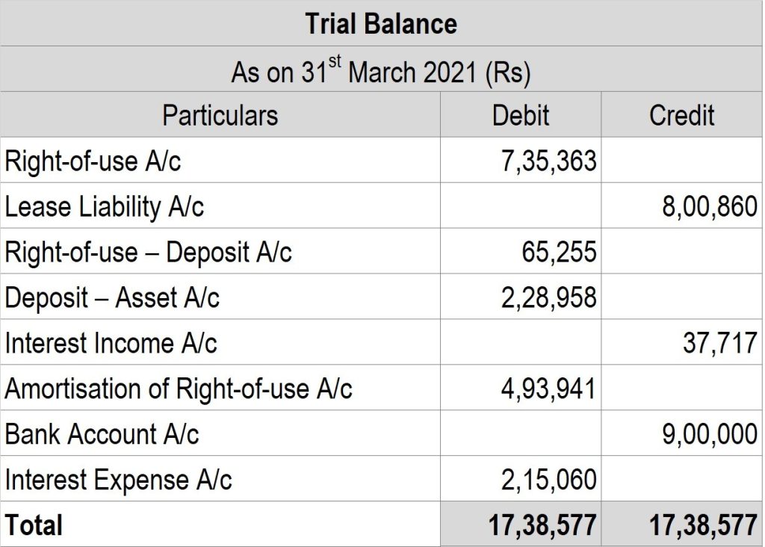Select the Deposit – Asset A/c label
Image resolution: width=765 pixels, height=547 pixels.
click(x=112, y=298)
